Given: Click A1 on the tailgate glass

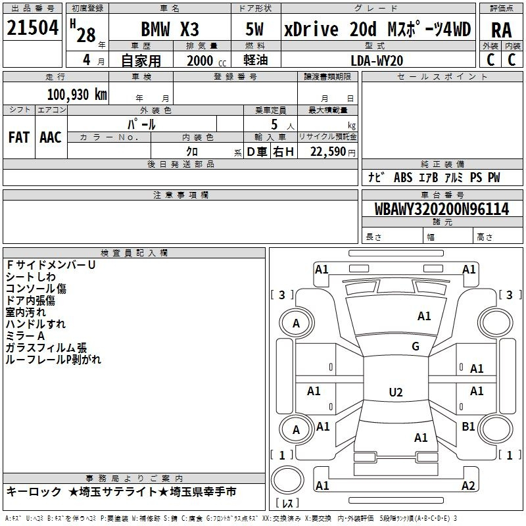Looking at the screenshot, I should point(421,437).
